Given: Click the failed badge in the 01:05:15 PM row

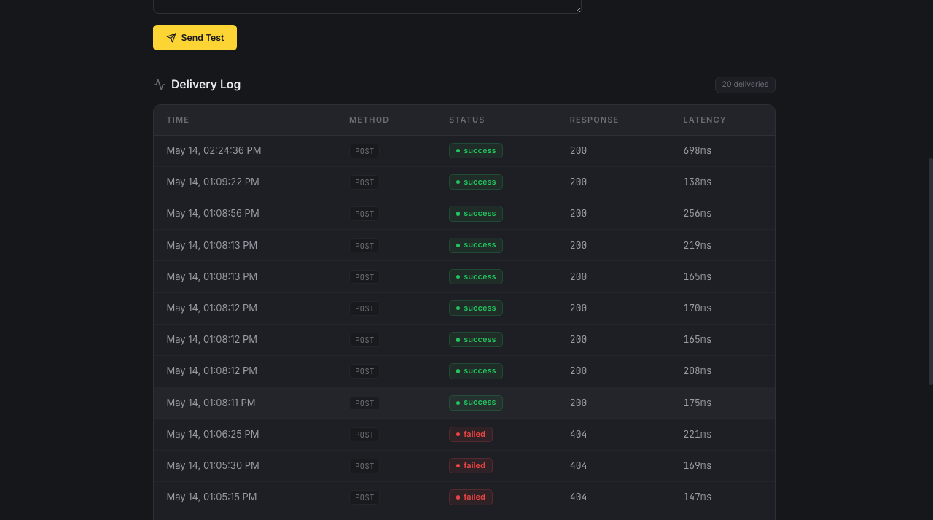Looking at the screenshot, I should tap(471, 497).
